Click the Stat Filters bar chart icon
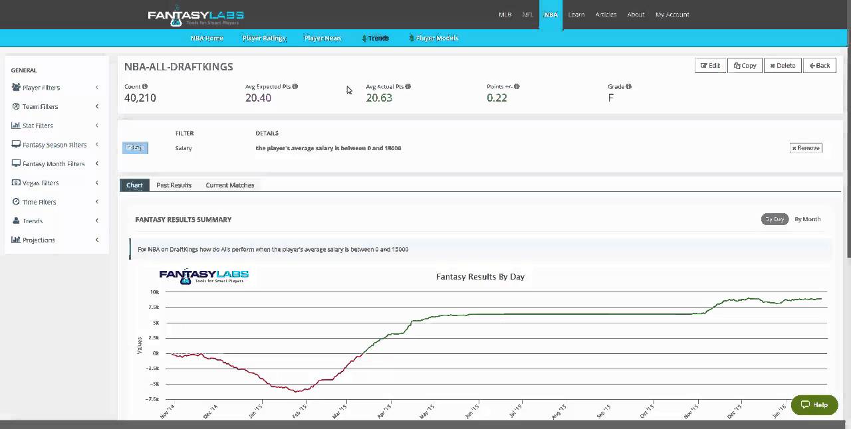The width and height of the screenshot is (851, 429). [x=16, y=126]
